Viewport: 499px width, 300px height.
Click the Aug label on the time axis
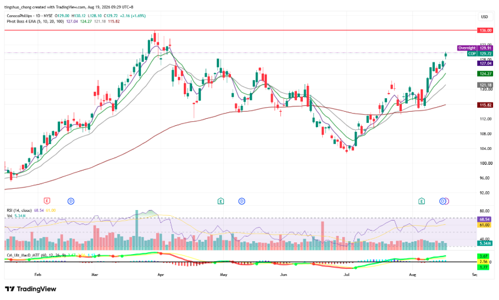pyautogui.click(x=412, y=275)
